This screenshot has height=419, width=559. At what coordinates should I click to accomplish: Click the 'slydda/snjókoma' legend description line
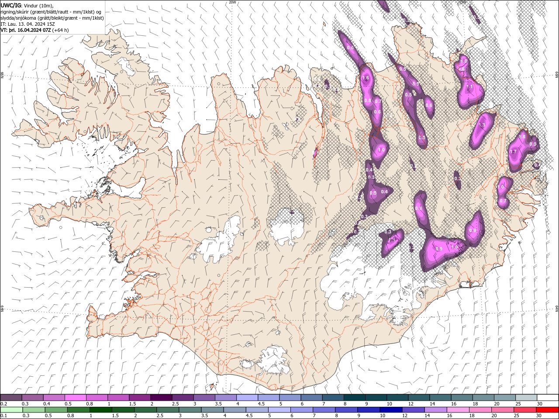coord(52,18)
